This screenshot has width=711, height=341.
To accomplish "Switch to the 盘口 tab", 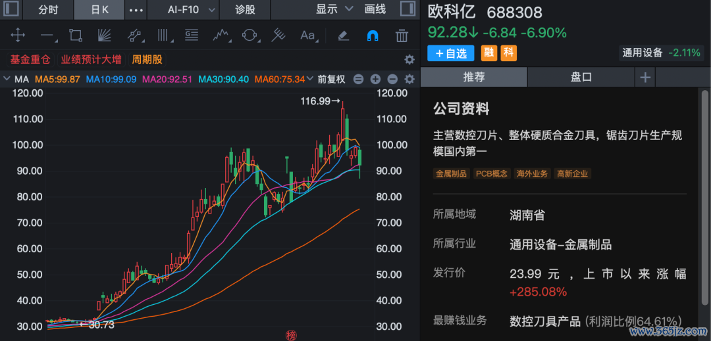I will pyautogui.click(x=581, y=77).
